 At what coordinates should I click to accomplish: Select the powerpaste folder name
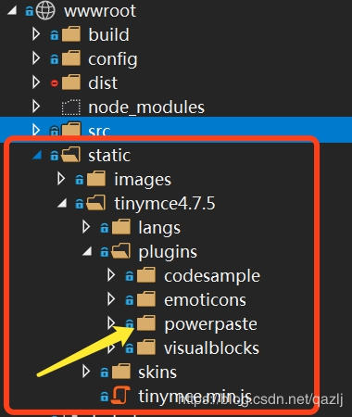point(210,324)
